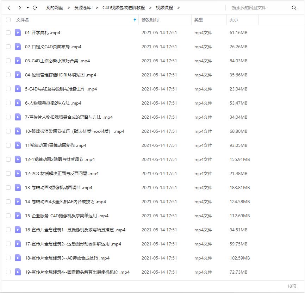Click video icon of 17-宣传片全息建筑2 file

tap(18, 244)
